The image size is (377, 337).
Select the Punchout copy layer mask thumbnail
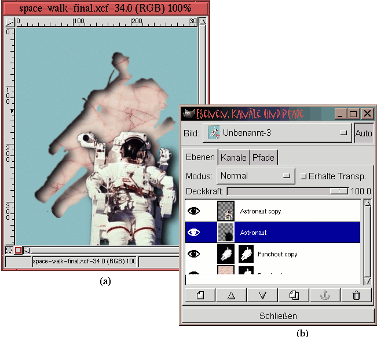pos(246,253)
